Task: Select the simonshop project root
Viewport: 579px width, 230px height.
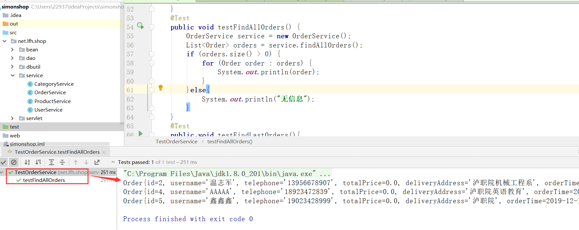Action: click(x=15, y=7)
